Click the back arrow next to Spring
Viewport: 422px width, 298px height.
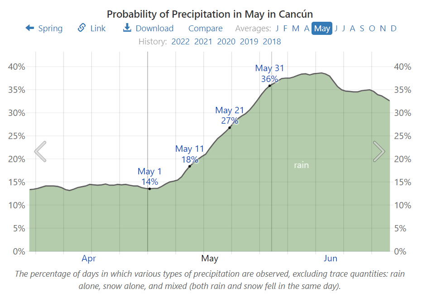point(29,28)
